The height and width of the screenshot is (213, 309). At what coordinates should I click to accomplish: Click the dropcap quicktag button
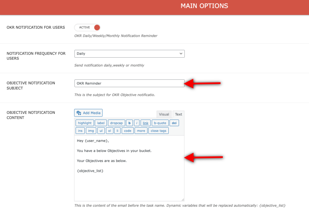[116, 123]
